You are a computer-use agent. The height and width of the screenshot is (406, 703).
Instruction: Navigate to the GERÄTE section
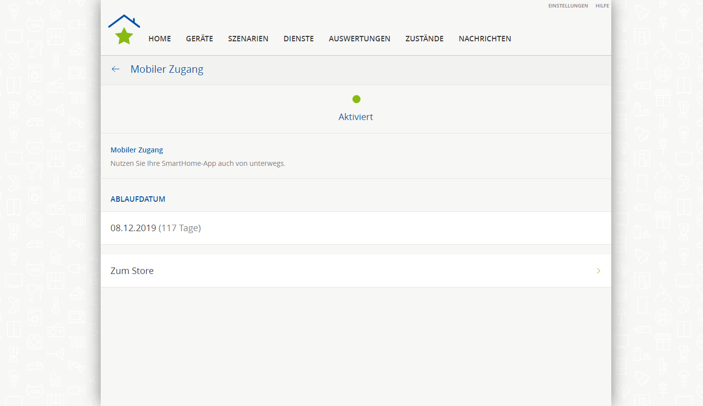[x=199, y=39]
